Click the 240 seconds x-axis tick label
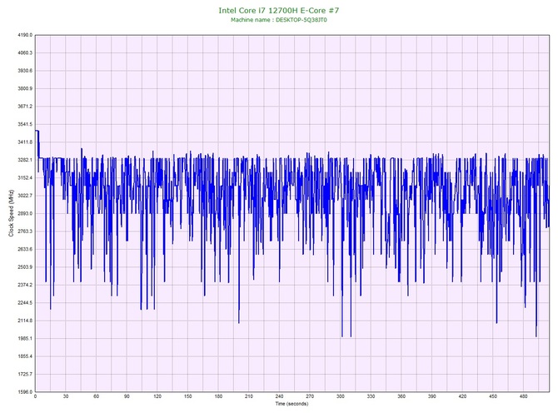This screenshot has height=418, width=558. [x=279, y=396]
